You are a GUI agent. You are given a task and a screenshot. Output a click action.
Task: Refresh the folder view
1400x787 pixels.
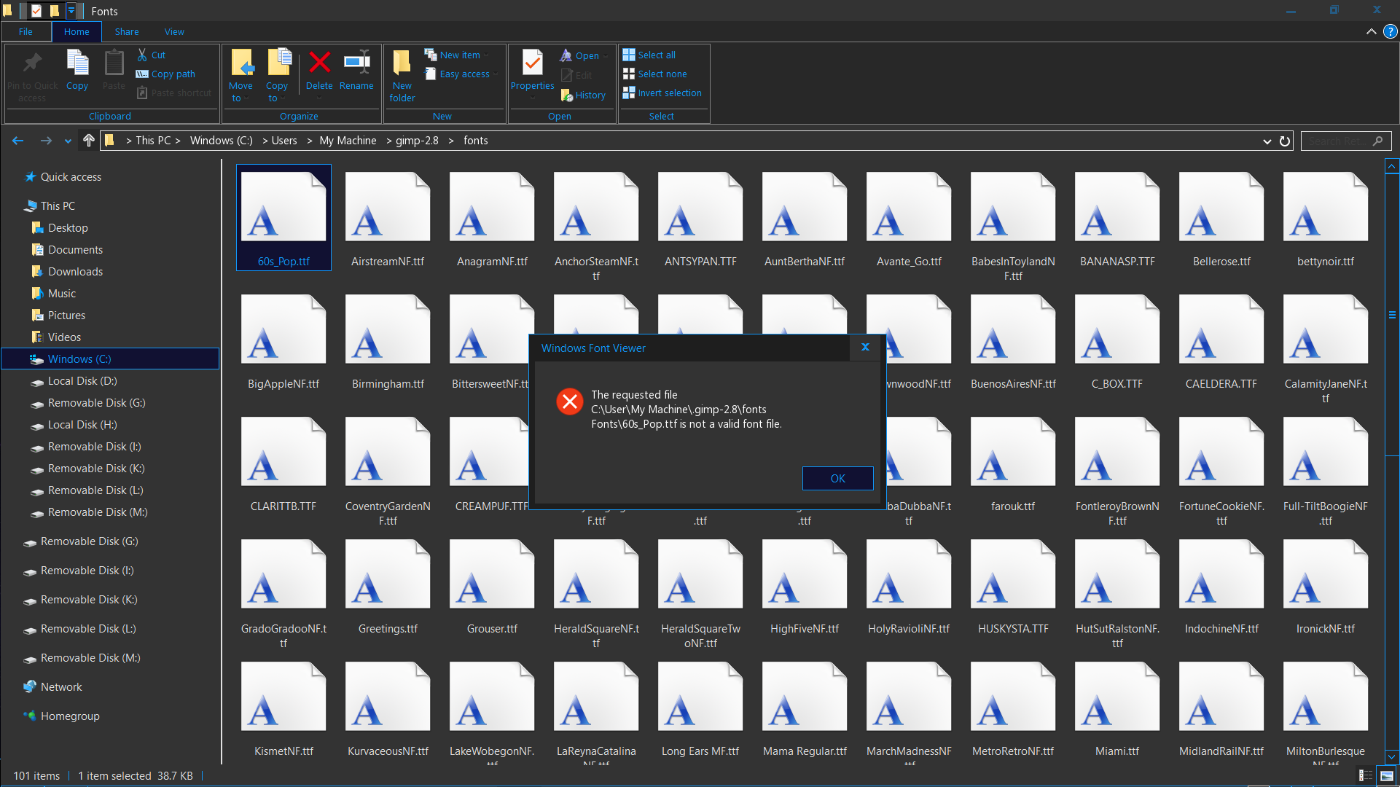[1285, 141]
